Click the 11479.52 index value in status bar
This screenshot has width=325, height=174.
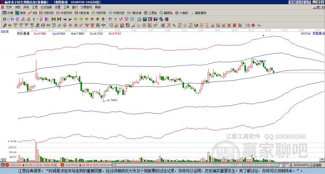tap(71, 165)
